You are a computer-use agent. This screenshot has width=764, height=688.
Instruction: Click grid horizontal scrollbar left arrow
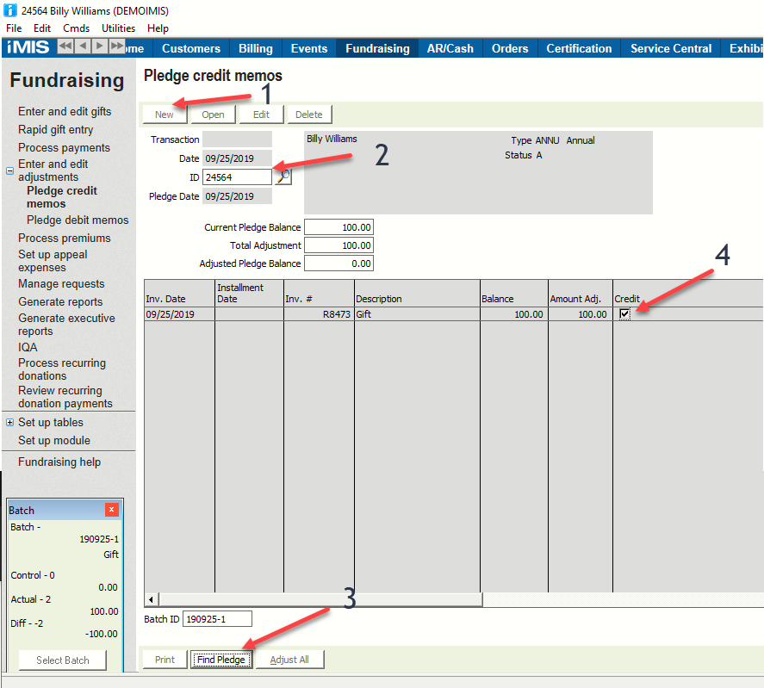coord(152,599)
